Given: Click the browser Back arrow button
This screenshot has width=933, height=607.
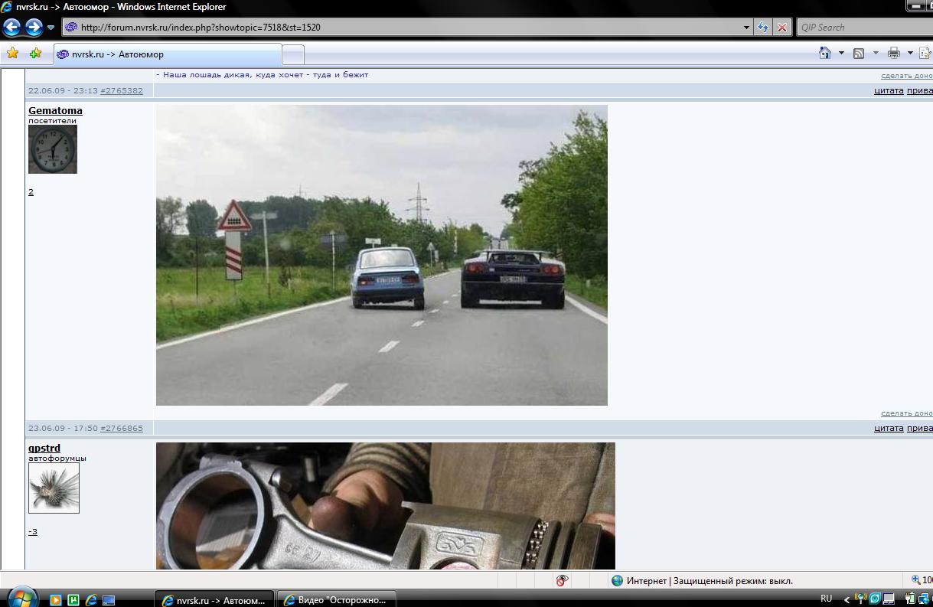Looking at the screenshot, I should coord(12,28).
